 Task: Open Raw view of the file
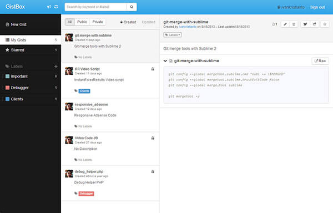click(x=320, y=61)
